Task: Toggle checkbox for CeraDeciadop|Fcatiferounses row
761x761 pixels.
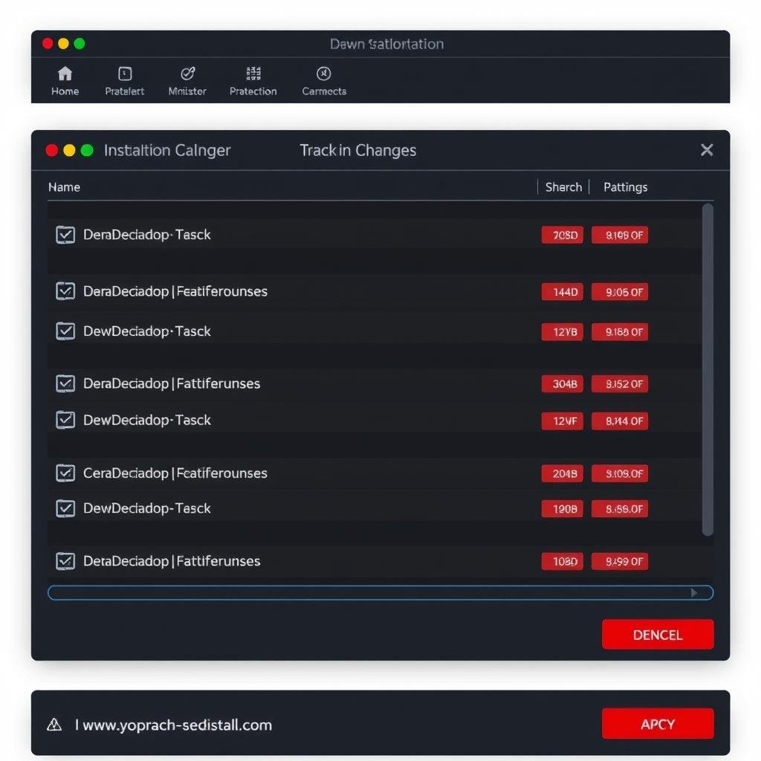Action: pyautogui.click(x=65, y=473)
